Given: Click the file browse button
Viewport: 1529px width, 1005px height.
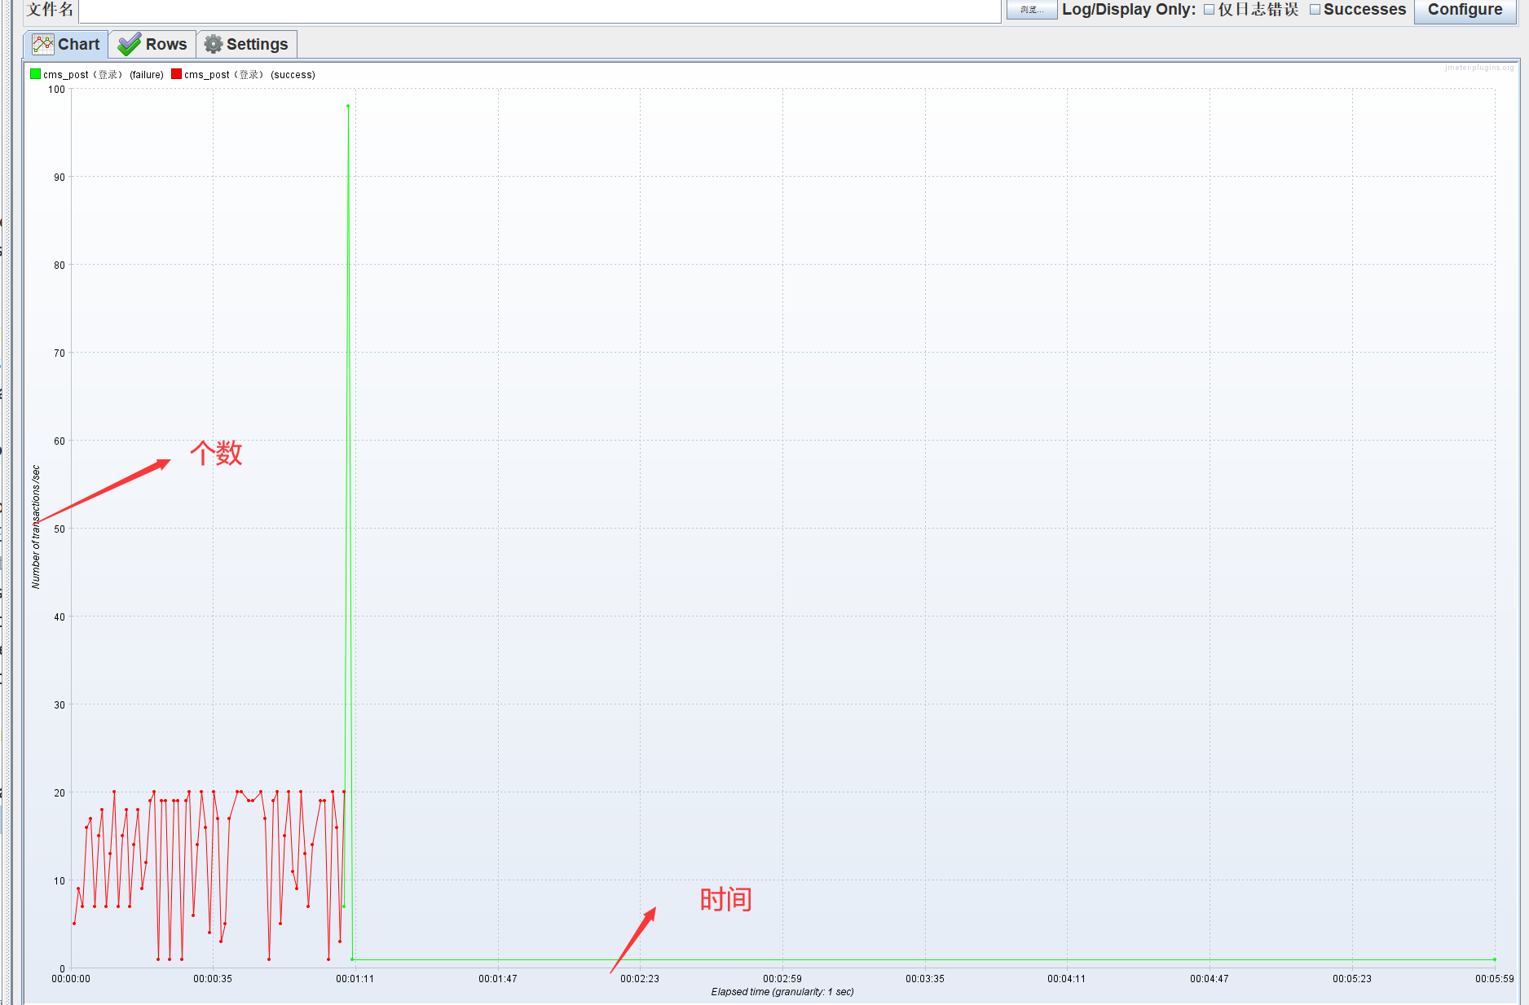Looking at the screenshot, I should [x=1031, y=10].
